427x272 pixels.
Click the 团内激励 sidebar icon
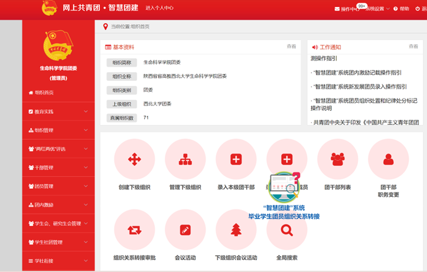point(31,205)
